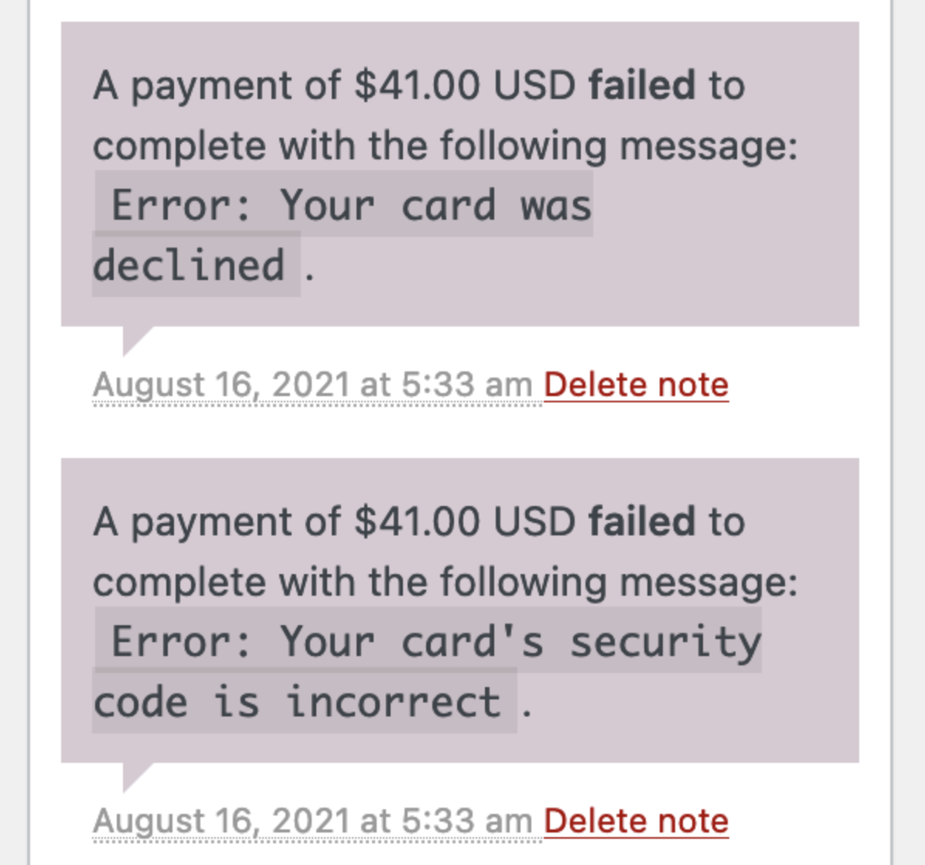The image size is (925, 865).
Task: Click the speech bubble tail below security code note
Action: point(135,775)
